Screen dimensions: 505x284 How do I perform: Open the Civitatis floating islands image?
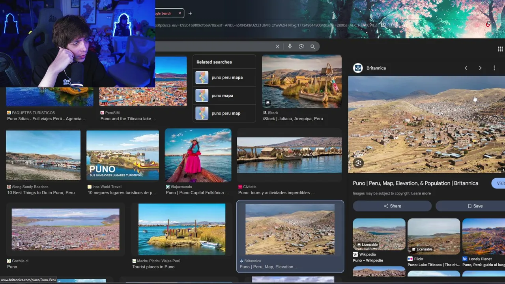[289, 155]
